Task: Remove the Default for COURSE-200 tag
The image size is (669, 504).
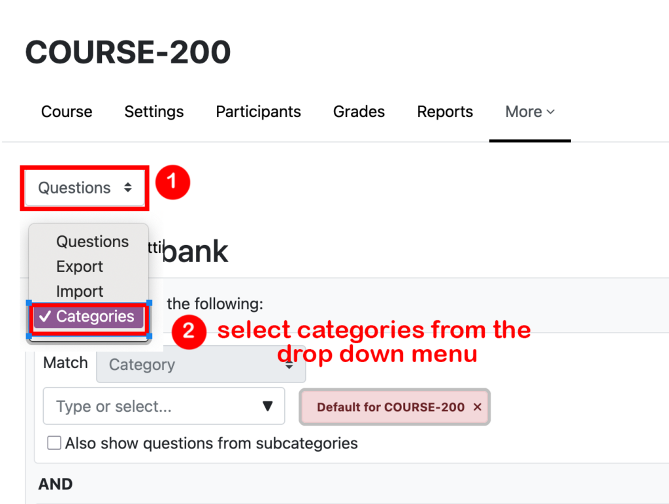Action: click(478, 407)
